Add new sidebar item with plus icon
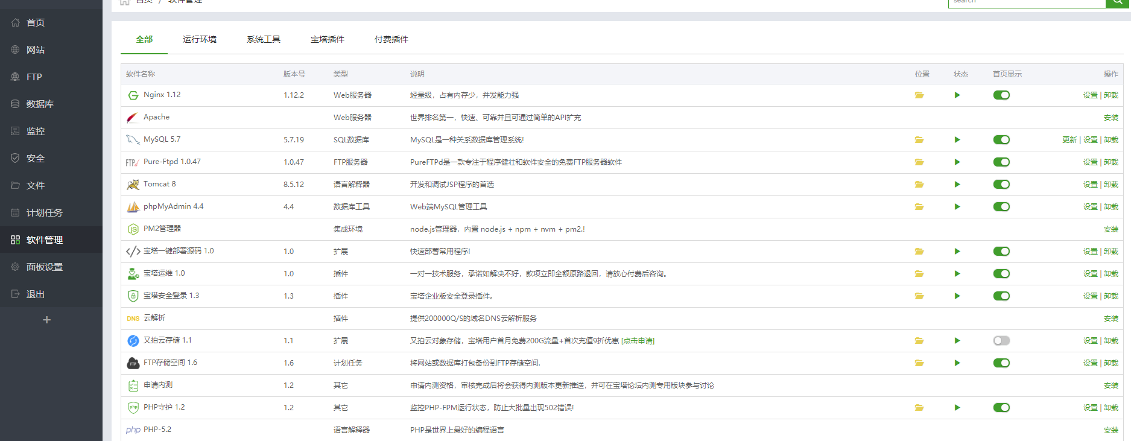1131x441 pixels. [x=46, y=320]
